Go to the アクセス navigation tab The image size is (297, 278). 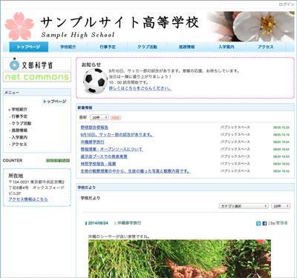pyautogui.click(x=266, y=47)
